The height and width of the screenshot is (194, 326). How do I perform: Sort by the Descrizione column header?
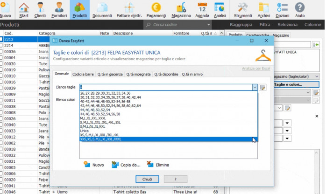coord(142,33)
